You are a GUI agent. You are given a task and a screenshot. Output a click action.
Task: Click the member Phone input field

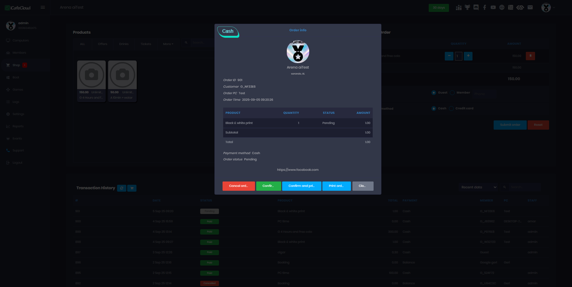tap(484, 94)
